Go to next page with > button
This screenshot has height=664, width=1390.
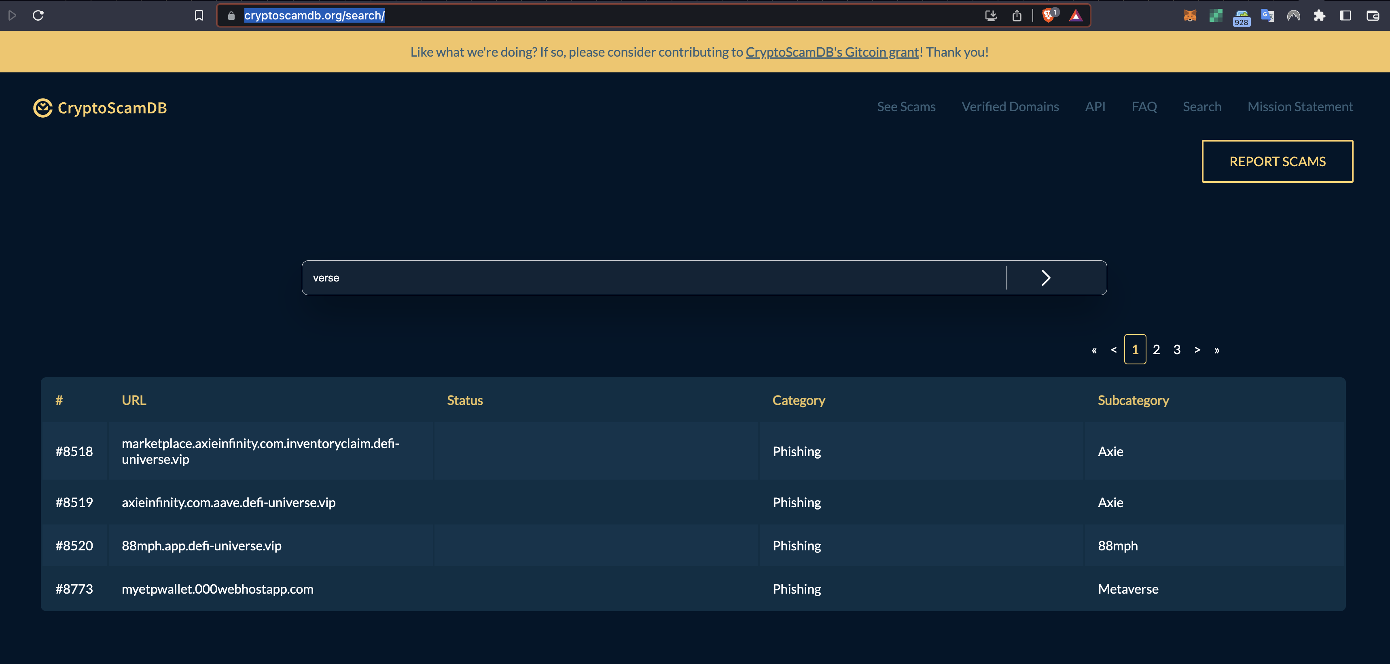click(1197, 350)
